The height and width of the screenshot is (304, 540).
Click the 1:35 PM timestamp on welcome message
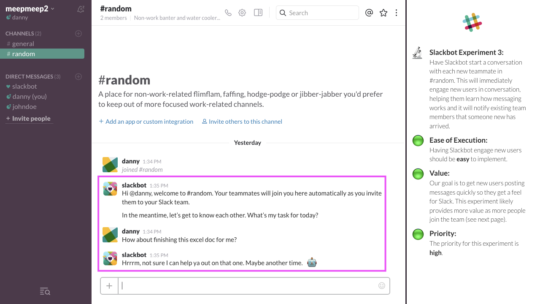pos(159,185)
